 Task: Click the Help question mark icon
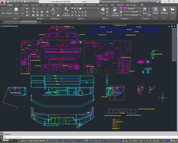point(158,1)
